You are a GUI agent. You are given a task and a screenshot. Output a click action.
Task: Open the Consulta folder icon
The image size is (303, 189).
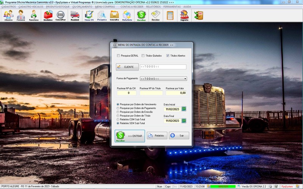point(114,15)
